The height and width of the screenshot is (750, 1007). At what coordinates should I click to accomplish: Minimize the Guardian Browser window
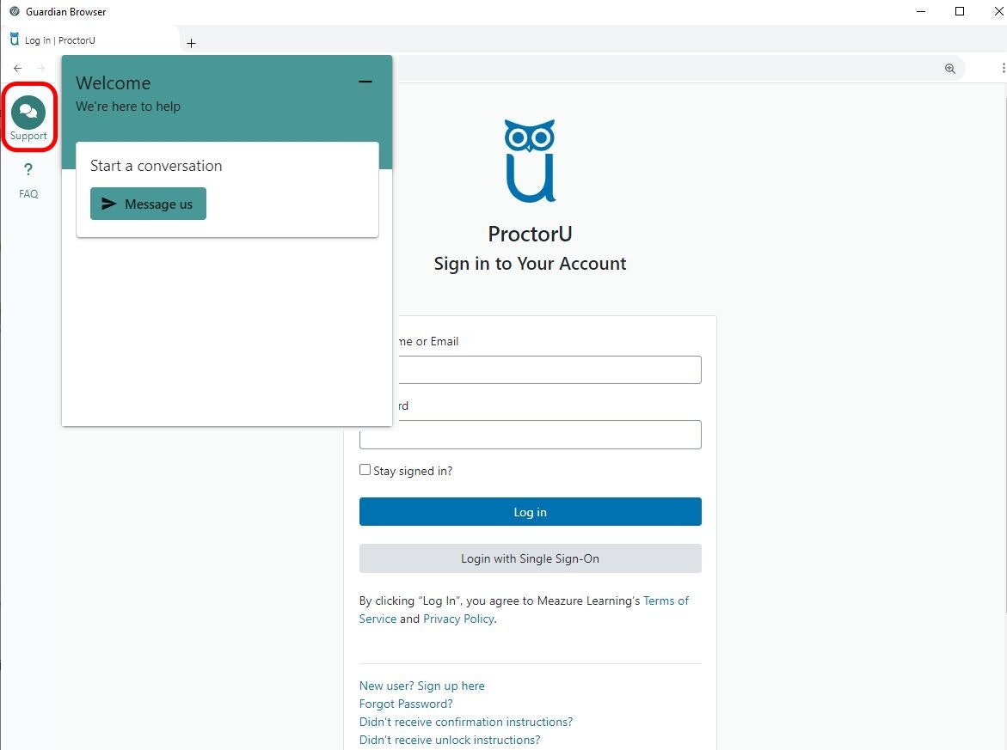[921, 11]
